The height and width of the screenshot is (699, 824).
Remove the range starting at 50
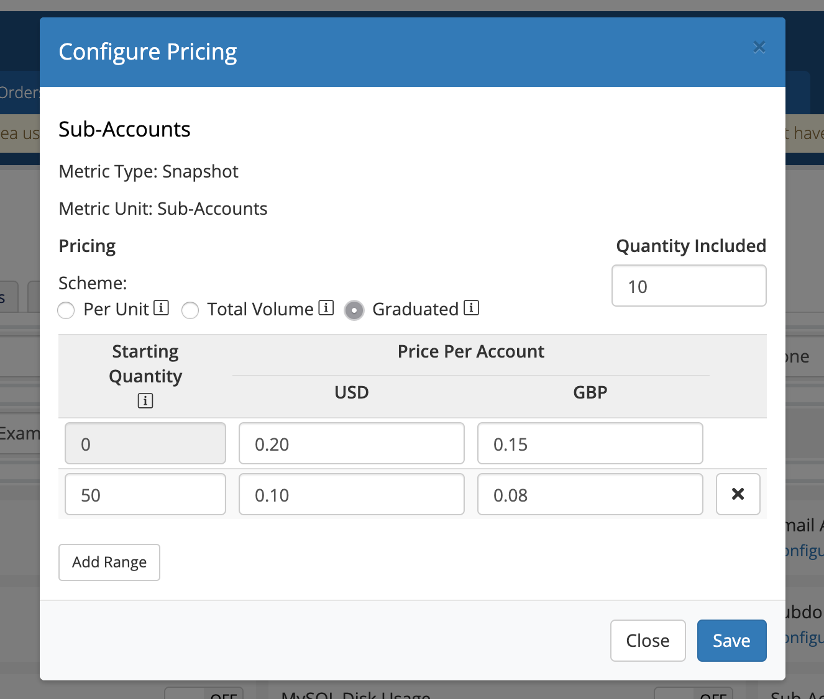pos(738,494)
